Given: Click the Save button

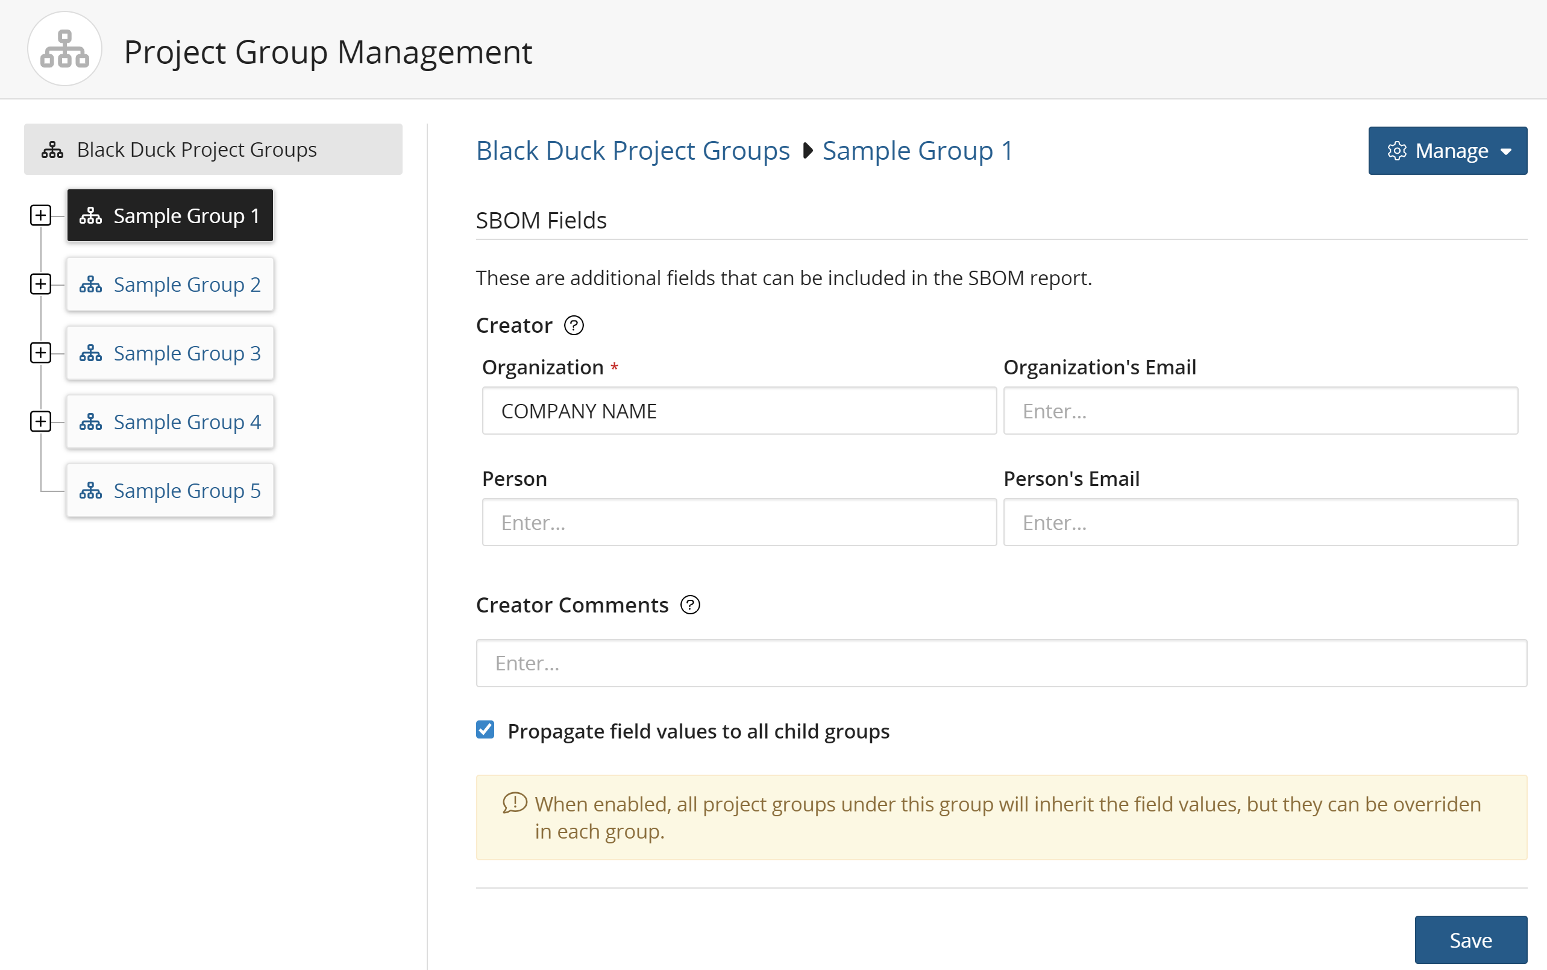Looking at the screenshot, I should [x=1470, y=940].
